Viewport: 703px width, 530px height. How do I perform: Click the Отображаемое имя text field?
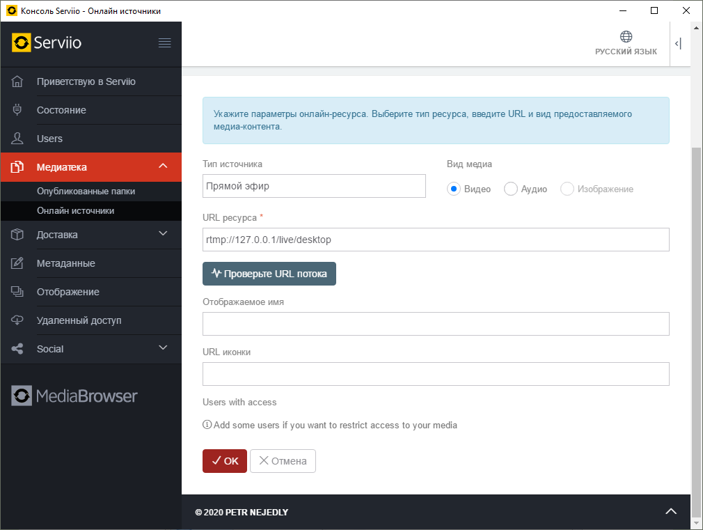[436, 324]
